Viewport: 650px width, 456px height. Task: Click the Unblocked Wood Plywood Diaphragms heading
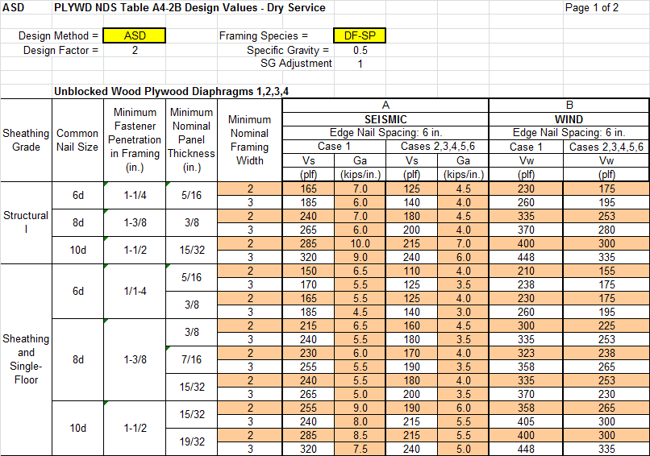[171, 92]
